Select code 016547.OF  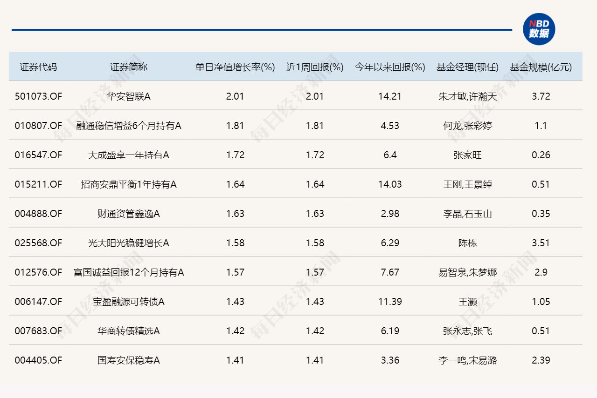click(x=38, y=155)
